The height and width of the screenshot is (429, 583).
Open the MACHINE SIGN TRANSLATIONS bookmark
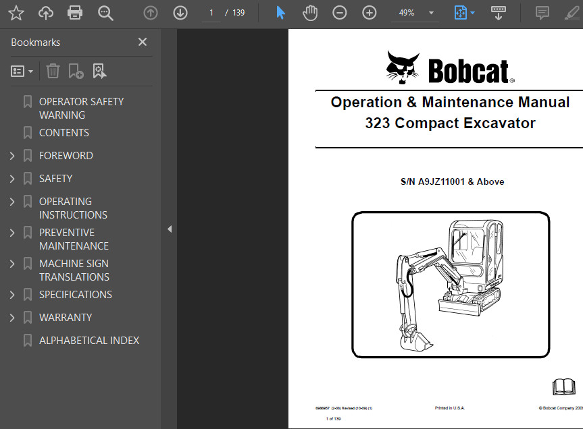(74, 270)
